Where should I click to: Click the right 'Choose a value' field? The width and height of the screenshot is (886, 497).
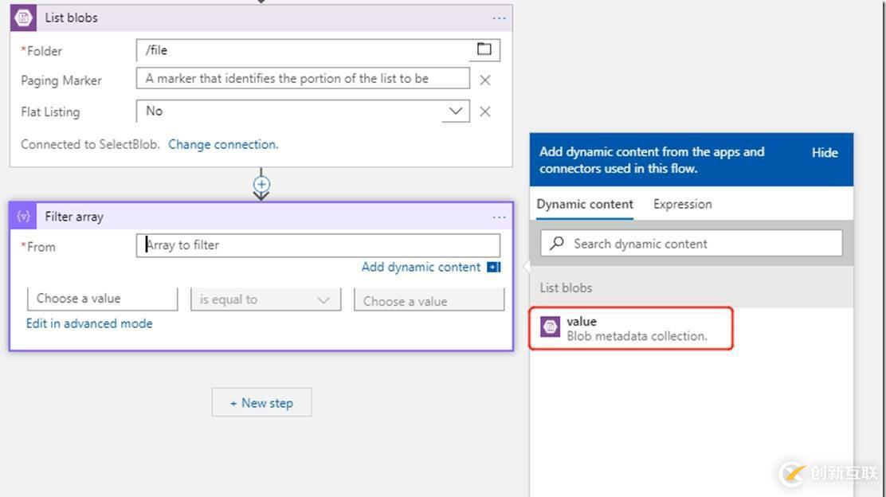tap(429, 300)
